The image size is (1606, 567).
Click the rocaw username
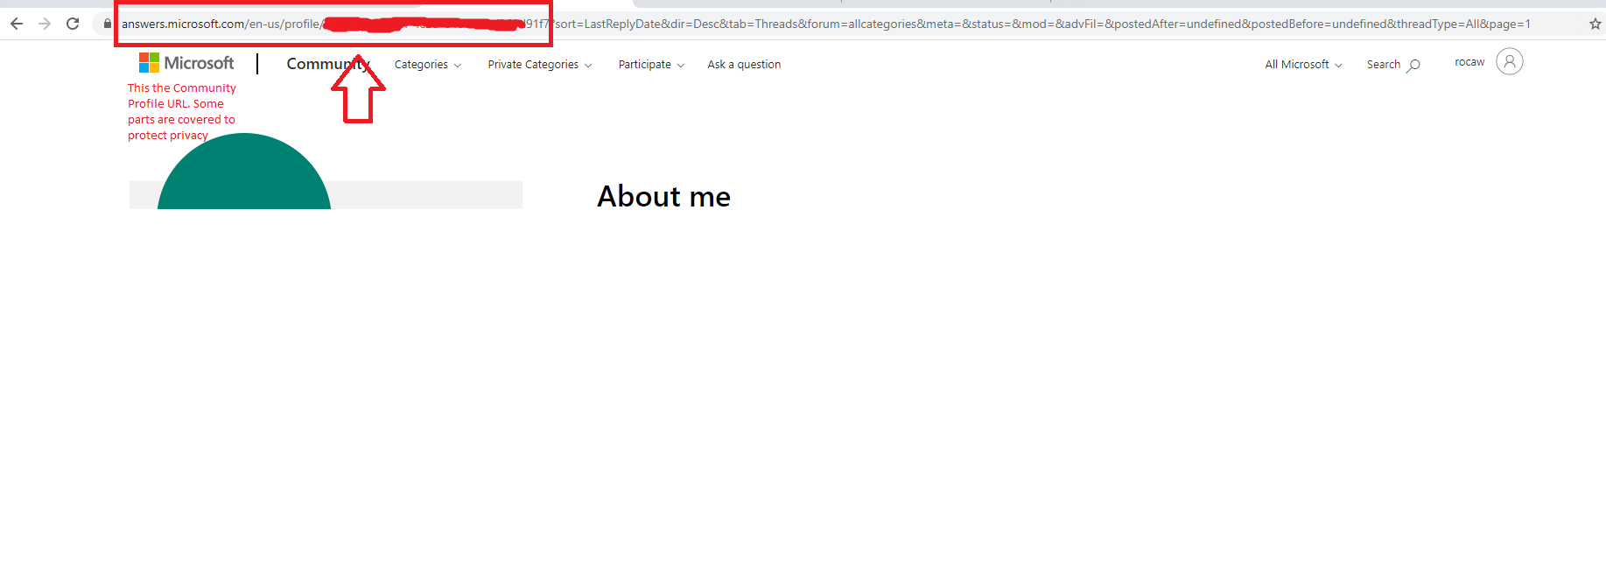(1469, 62)
